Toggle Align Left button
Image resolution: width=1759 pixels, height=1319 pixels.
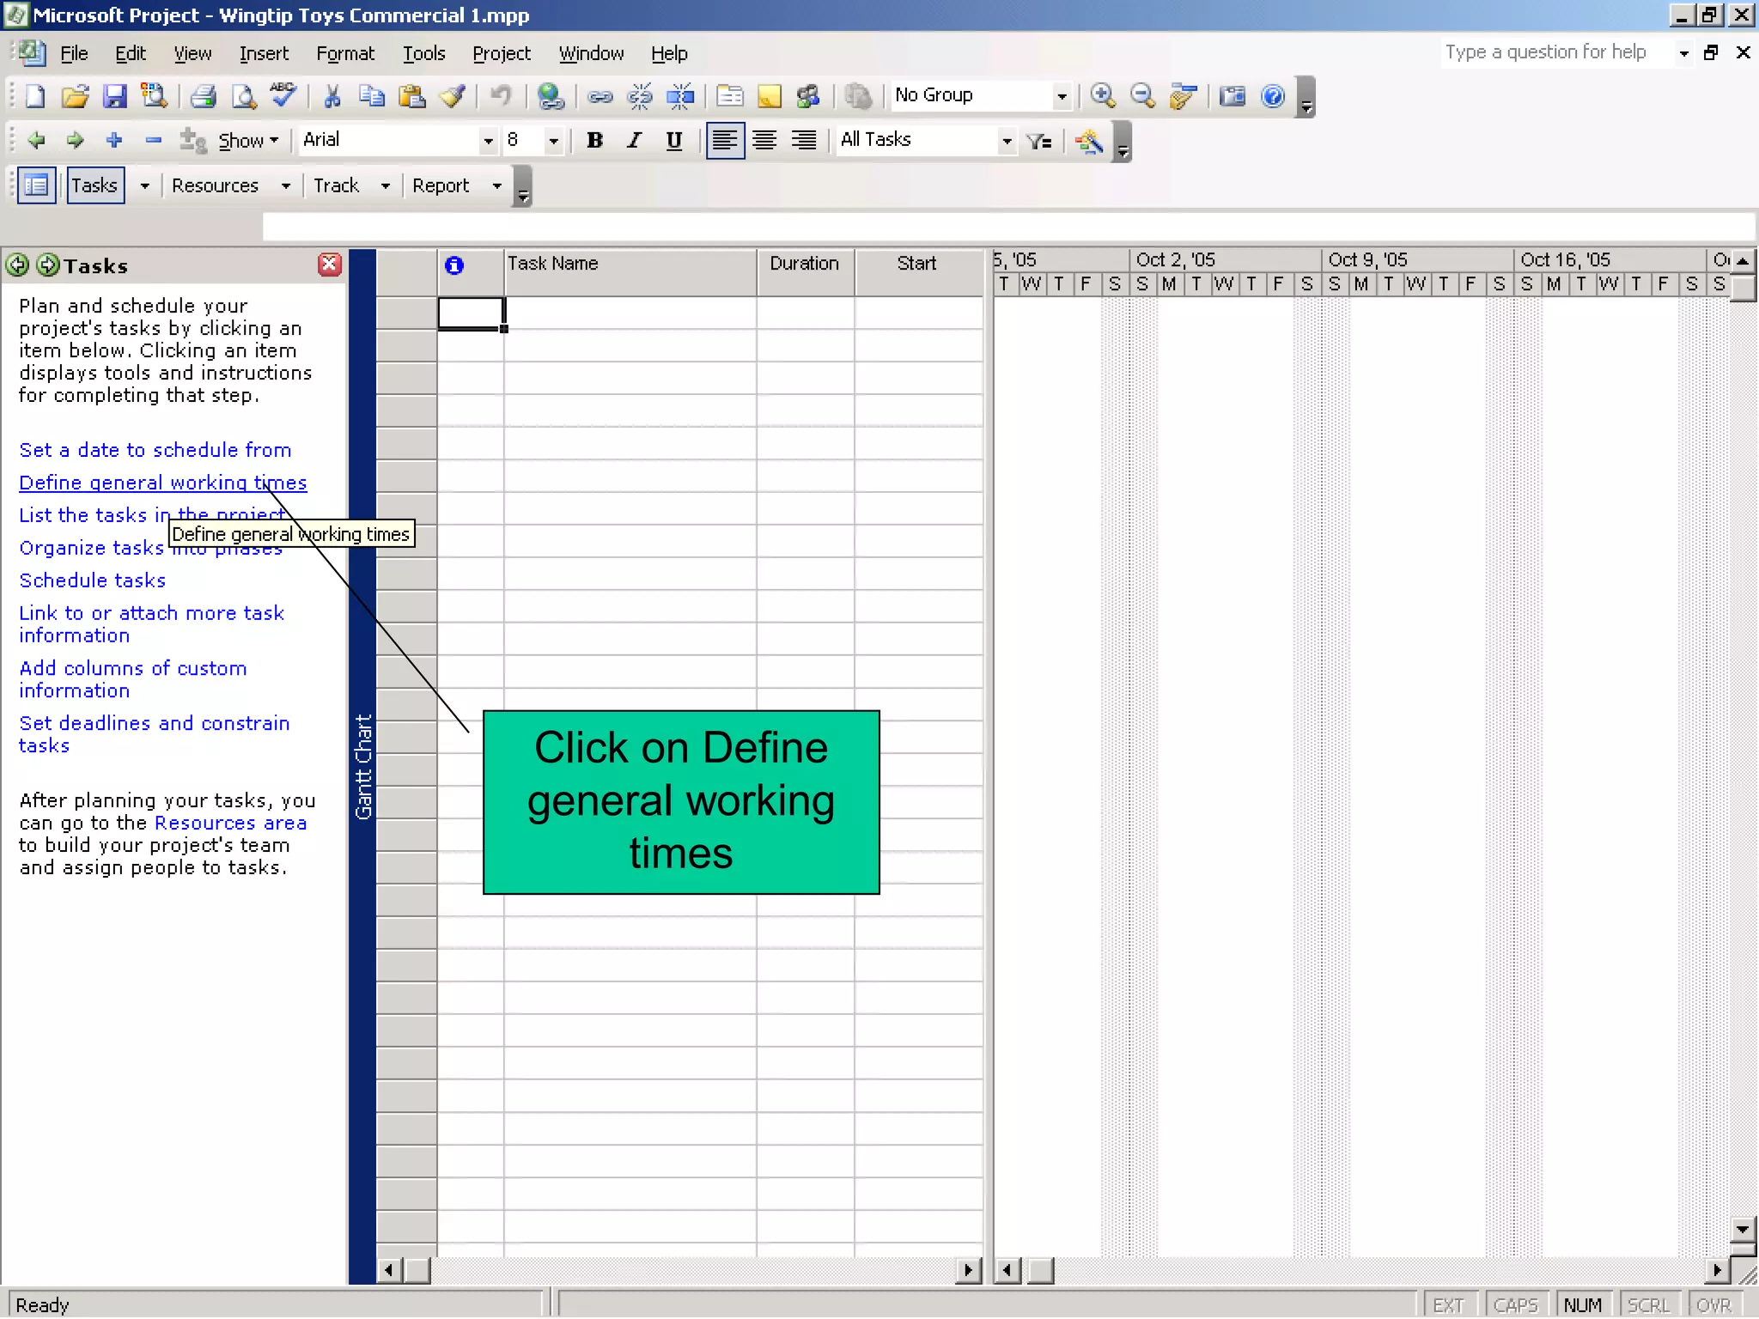point(725,140)
